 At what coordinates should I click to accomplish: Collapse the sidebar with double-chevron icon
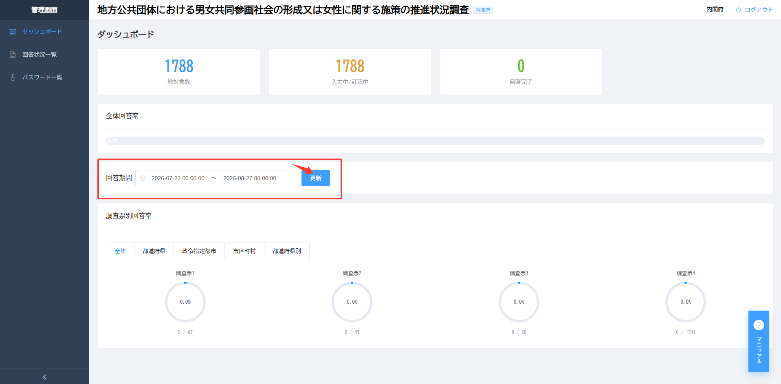pos(44,377)
